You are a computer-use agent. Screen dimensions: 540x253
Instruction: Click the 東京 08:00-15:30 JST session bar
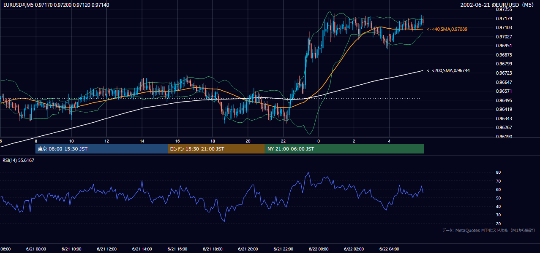point(101,149)
